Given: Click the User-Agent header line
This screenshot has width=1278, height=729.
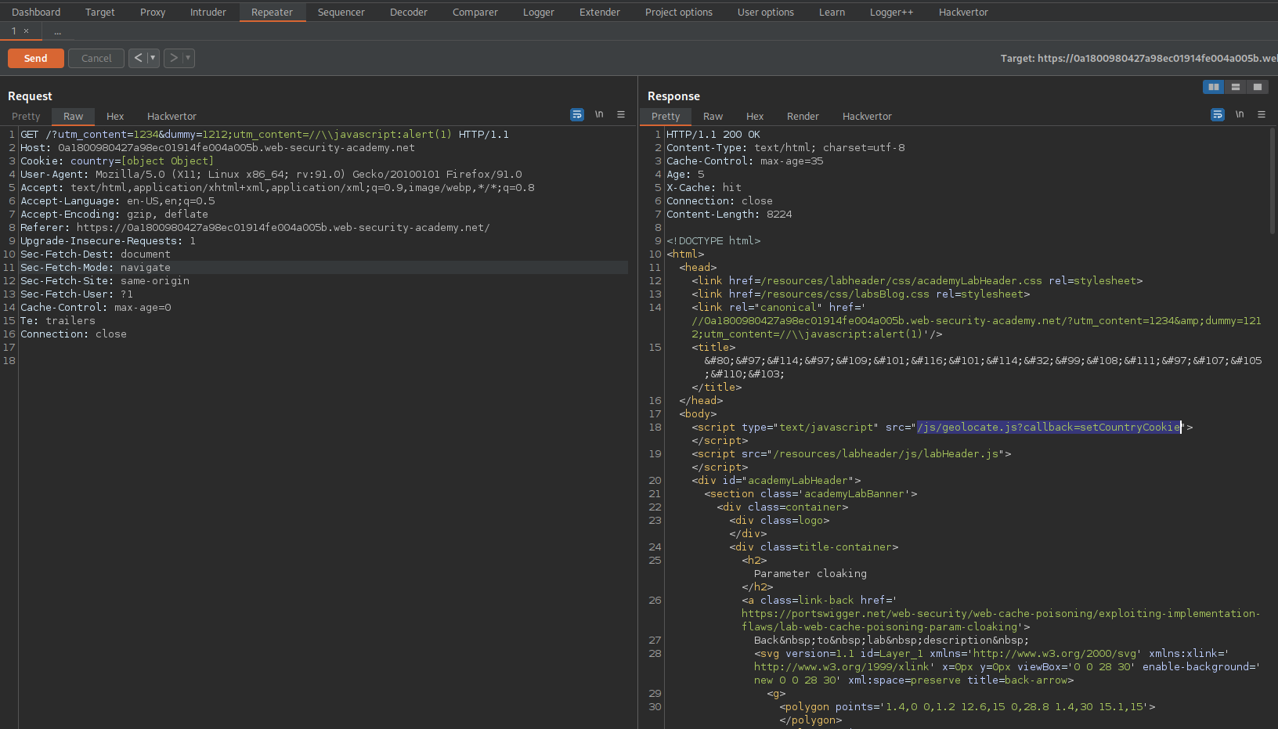Looking at the screenshot, I should [271, 174].
